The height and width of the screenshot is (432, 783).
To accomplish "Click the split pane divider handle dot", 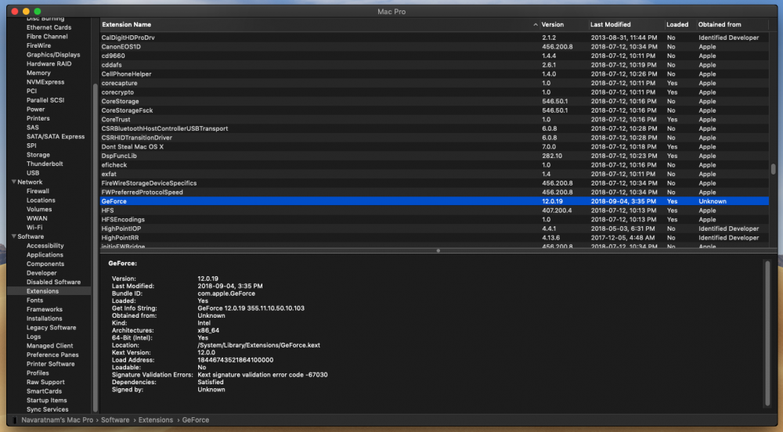I will click(x=438, y=250).
